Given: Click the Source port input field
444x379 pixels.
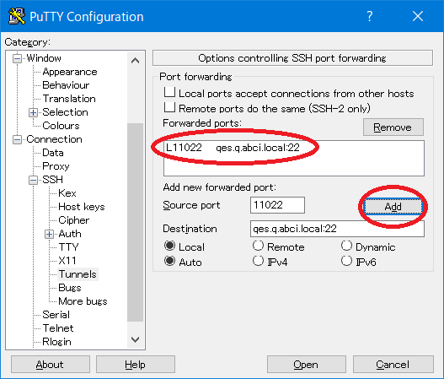Looking at the screenshot, I should click(277, 205).
